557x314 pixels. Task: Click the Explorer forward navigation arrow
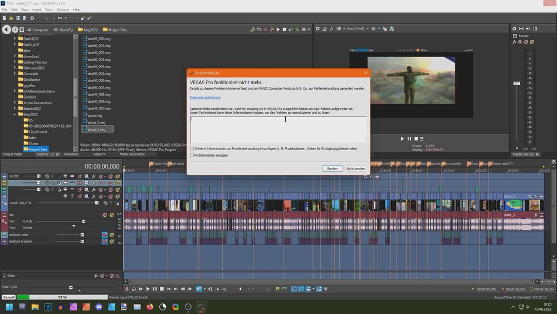[15, 30]
